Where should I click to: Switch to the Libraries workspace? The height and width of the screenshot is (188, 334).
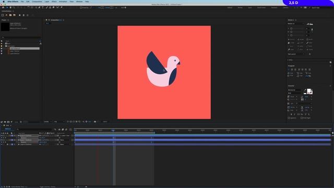[285, 8]
